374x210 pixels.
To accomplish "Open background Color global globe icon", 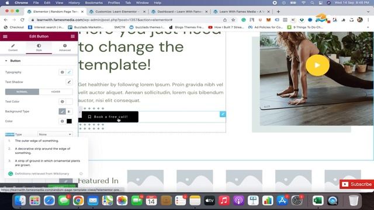I will tap(63, 121).
